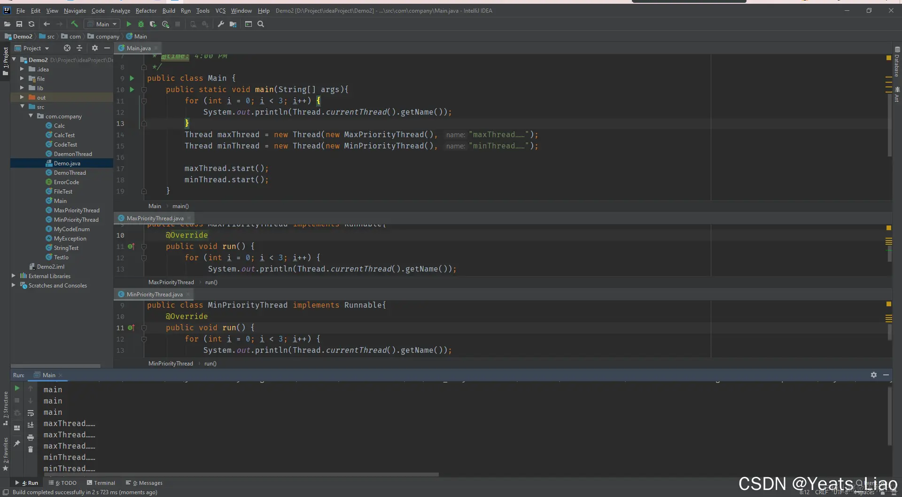Open the File menu
This screenshot has height=497, width=902.
pos(21,10)
